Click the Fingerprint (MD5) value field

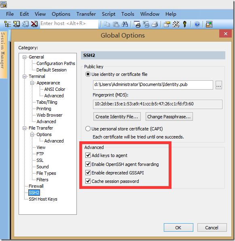pos(157,104)
